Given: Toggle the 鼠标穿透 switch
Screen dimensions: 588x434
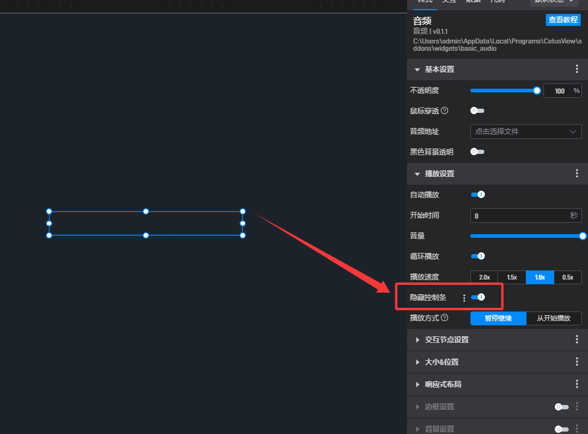Looking at the screenshot, I should click(478, 110).
